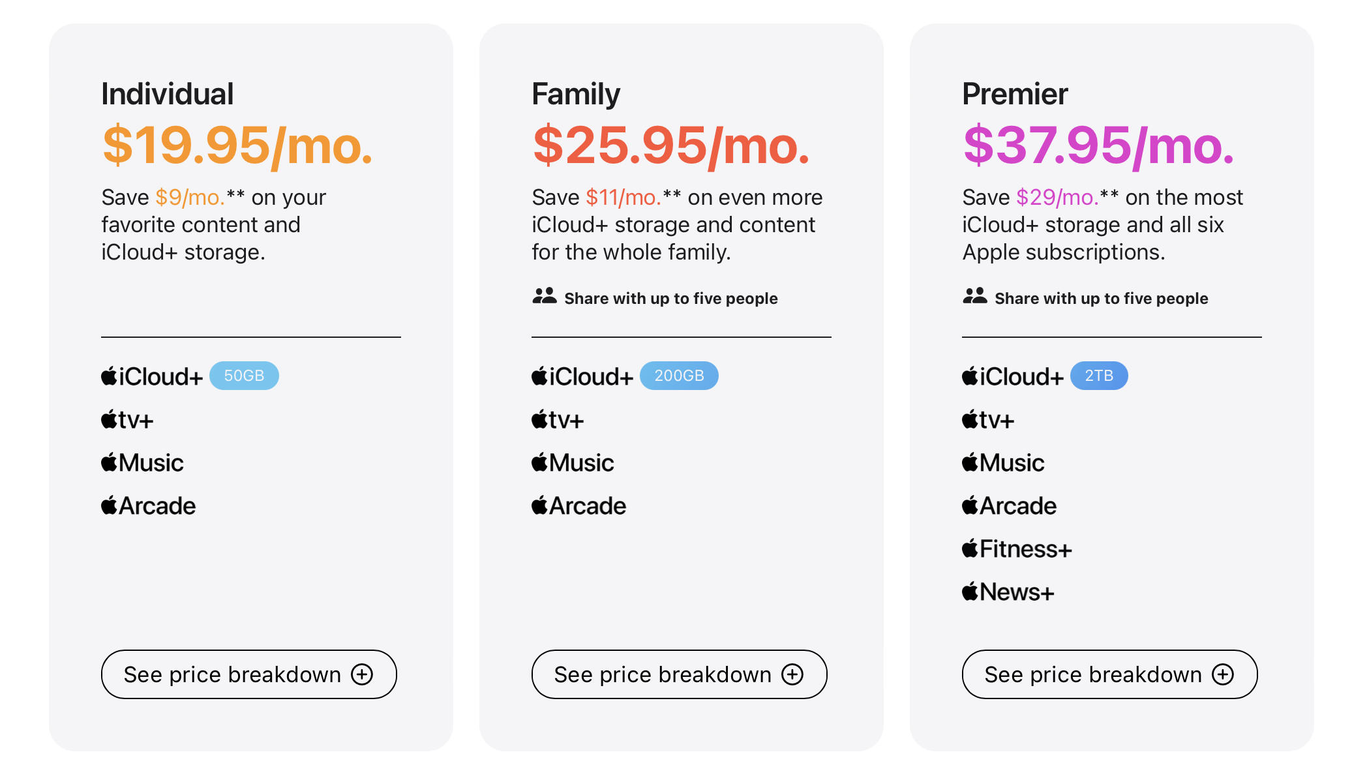Click the 2TB storage badge in Premier plan
The height and width of the screenshot is (780, 1367).
tap(1099, 376)
